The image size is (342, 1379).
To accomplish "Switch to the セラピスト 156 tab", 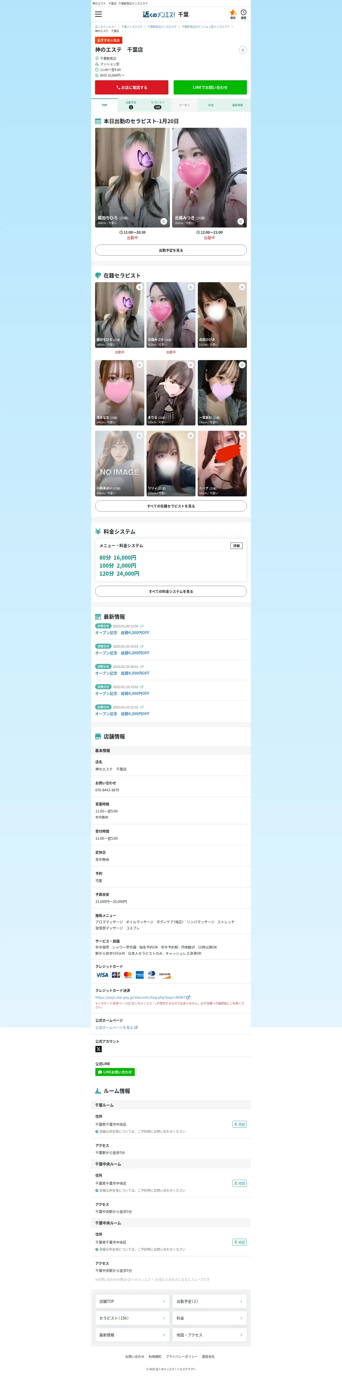I will (158, 105).
